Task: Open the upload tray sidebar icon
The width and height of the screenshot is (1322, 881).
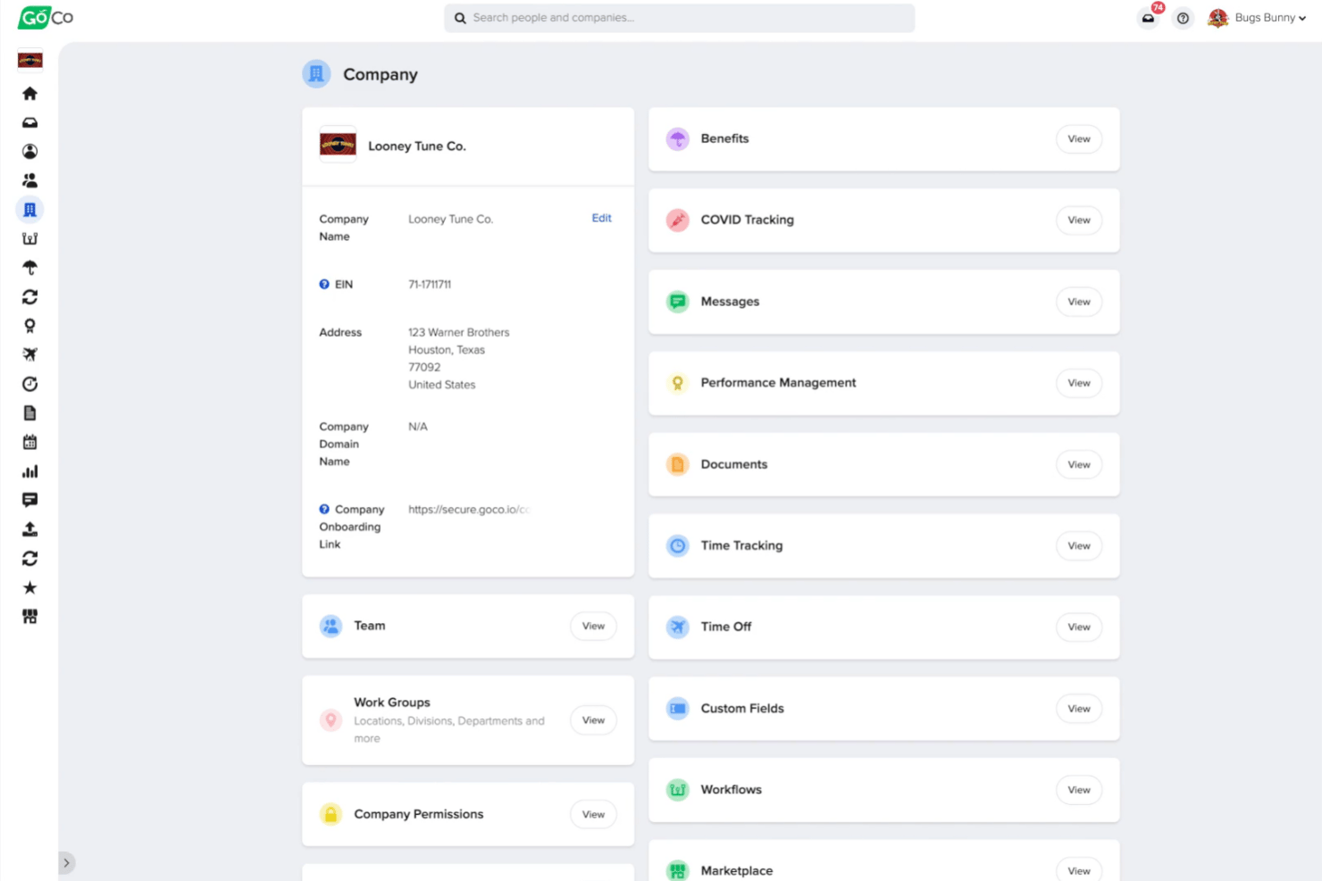Action: click(x=29, y=529)
